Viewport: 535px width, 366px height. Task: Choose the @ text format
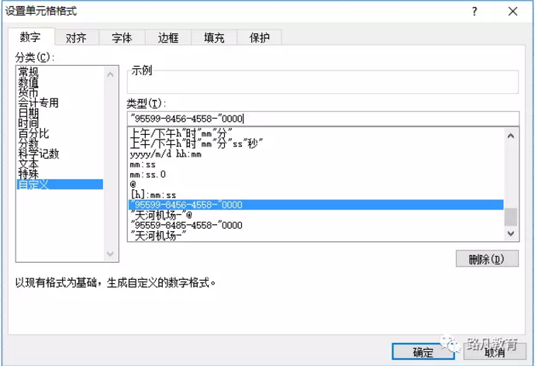point(316,185)
